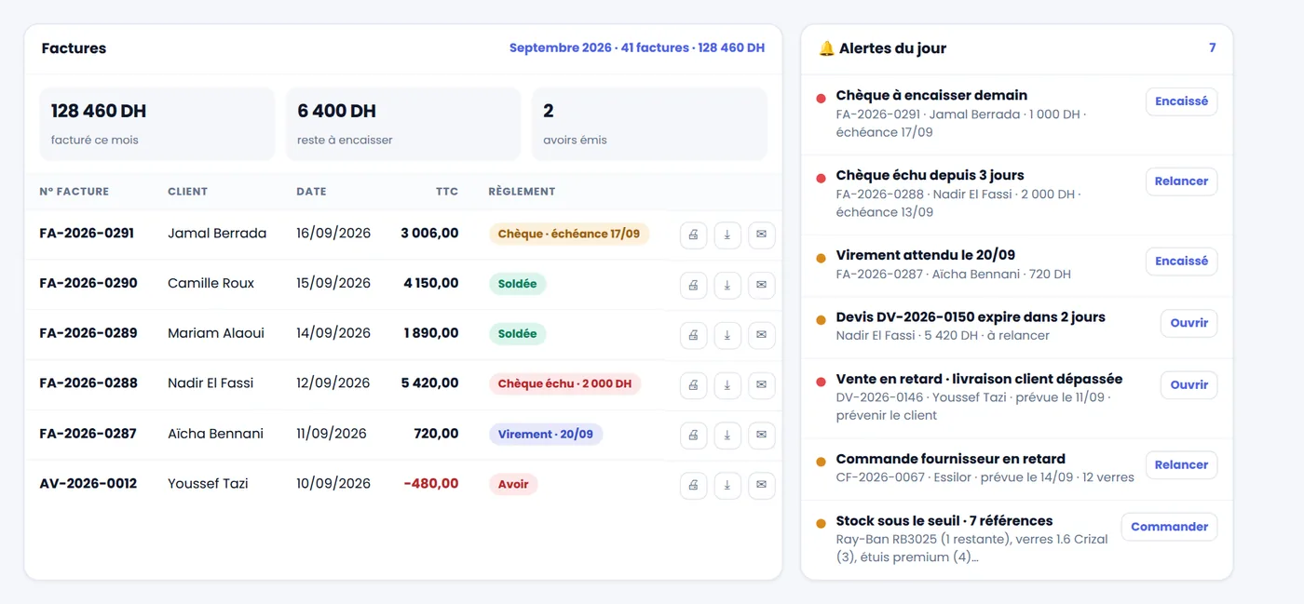
Task: Download invoice FA-2026-0287
Action: click(x=727, y=435)
